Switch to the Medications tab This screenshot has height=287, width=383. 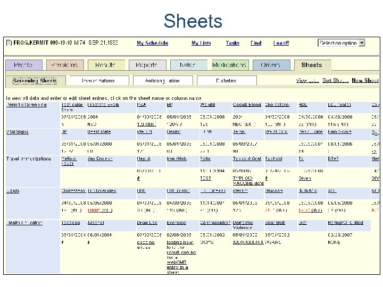coord(230,65)
